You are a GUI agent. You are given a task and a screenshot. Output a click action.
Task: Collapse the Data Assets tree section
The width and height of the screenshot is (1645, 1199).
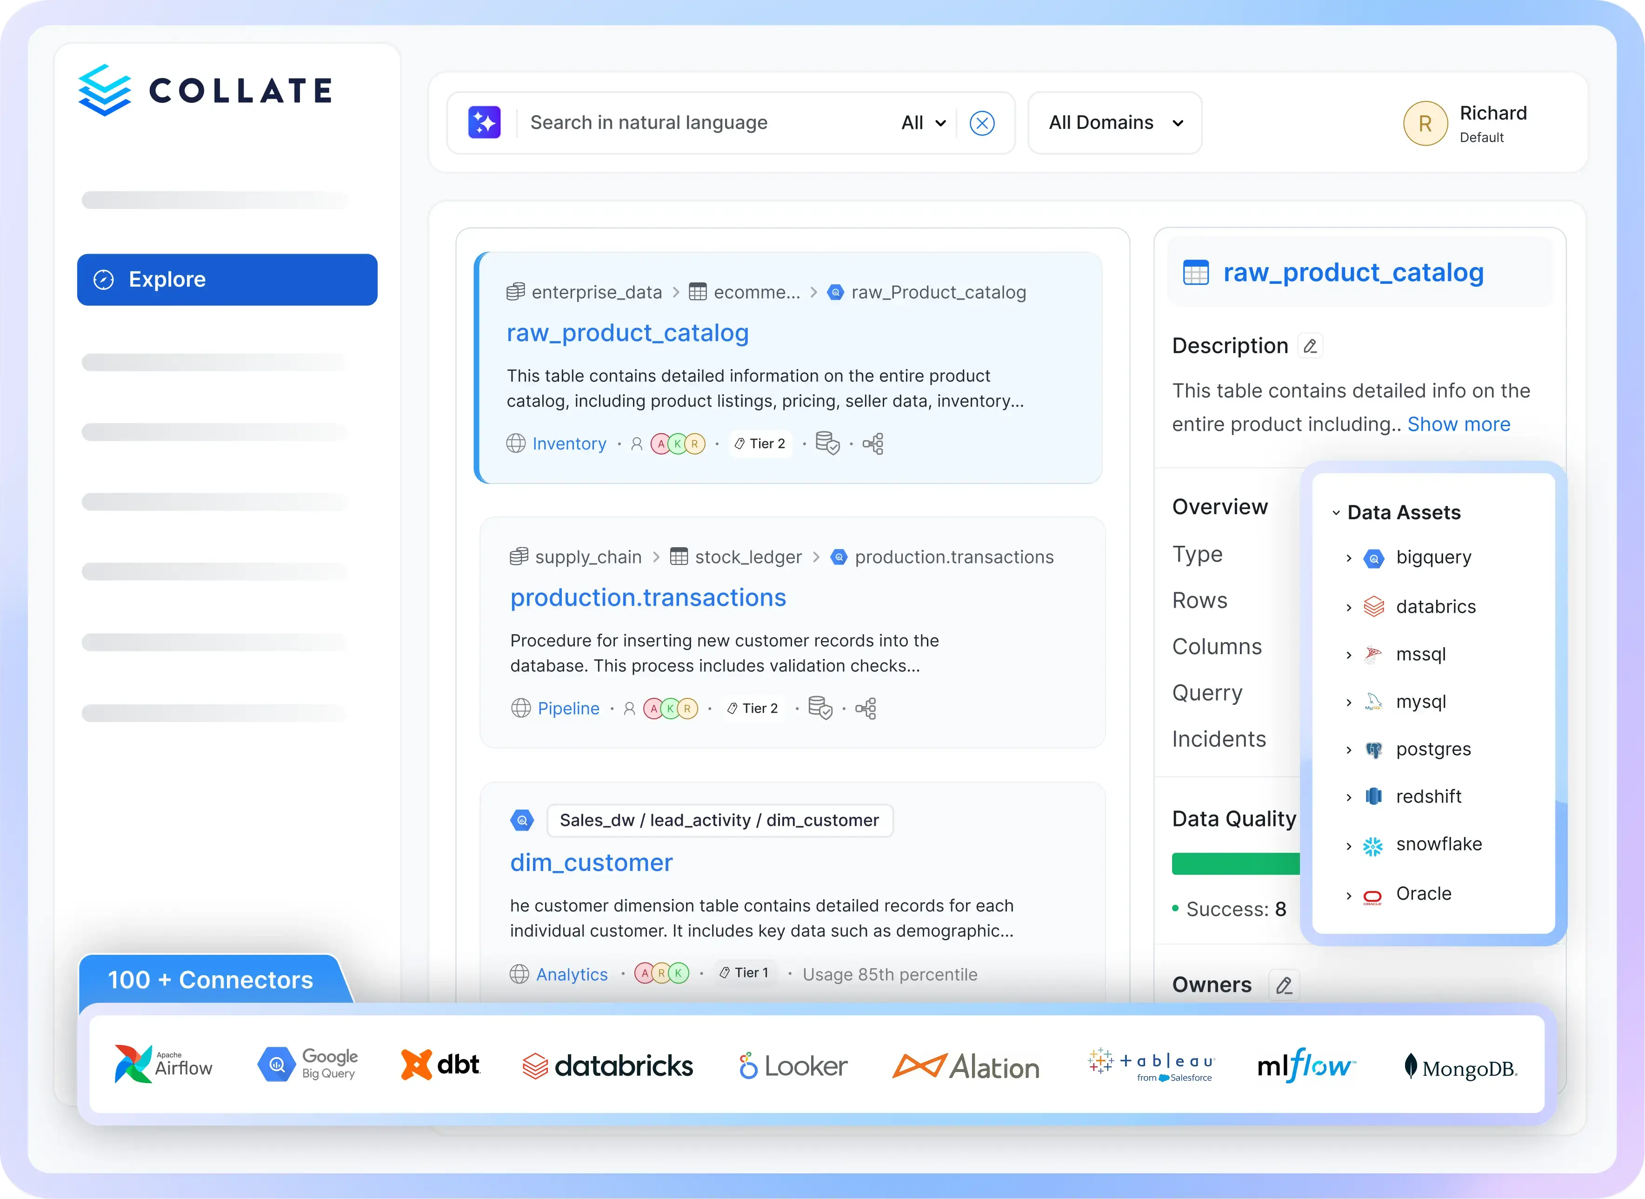[x=1336, y=513]
